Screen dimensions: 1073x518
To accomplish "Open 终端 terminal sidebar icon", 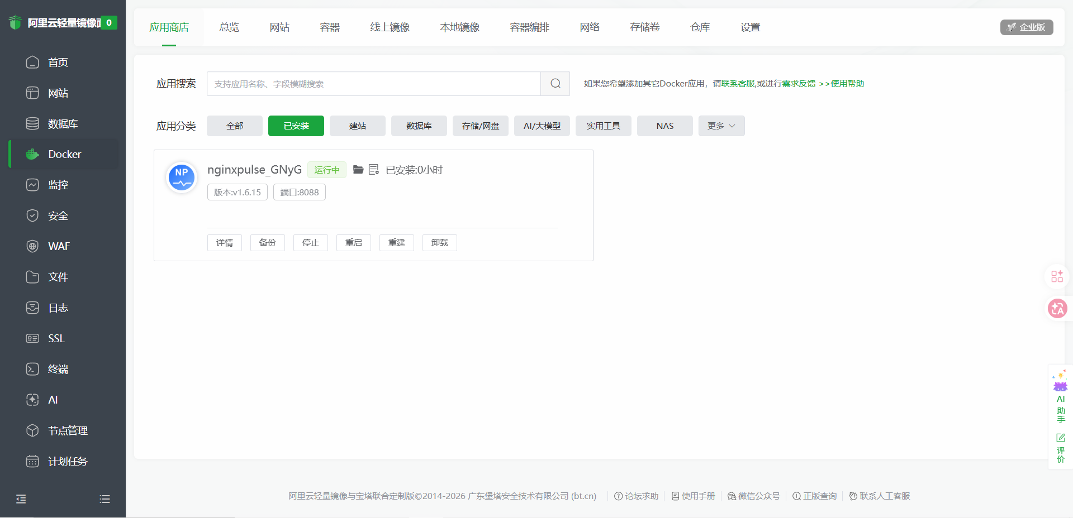I will tap(32, 369).
